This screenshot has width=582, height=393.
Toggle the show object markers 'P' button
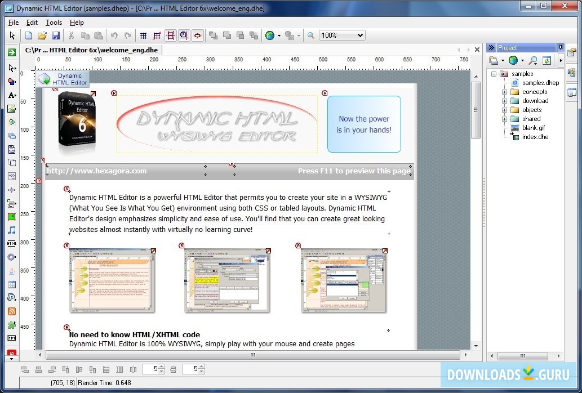(x=184, y=35)
